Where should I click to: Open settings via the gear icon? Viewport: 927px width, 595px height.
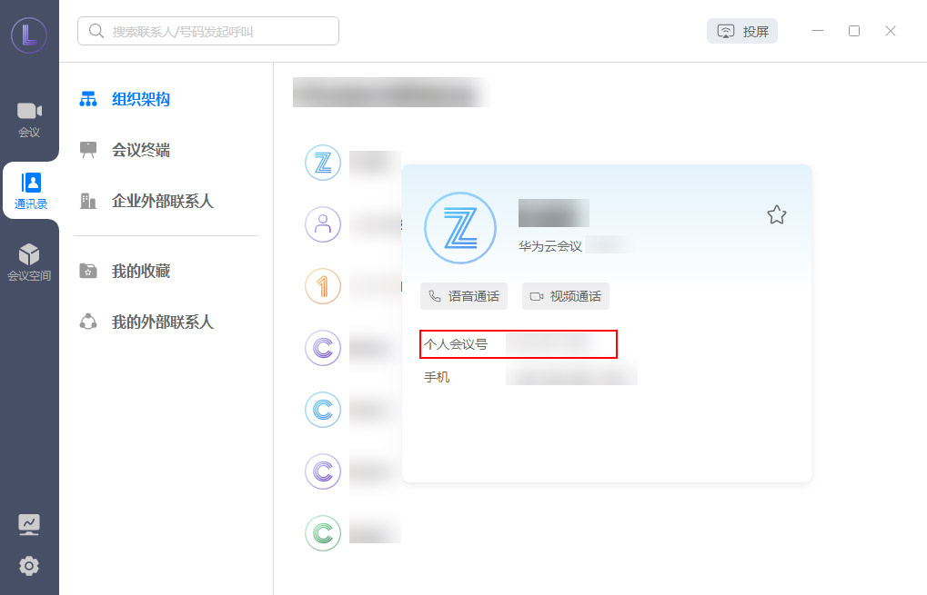pos(29,566)
